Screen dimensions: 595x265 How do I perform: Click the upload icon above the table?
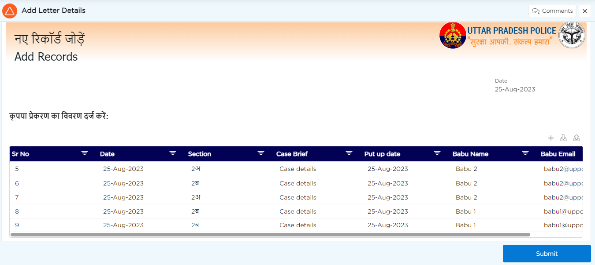coord(576,138)
